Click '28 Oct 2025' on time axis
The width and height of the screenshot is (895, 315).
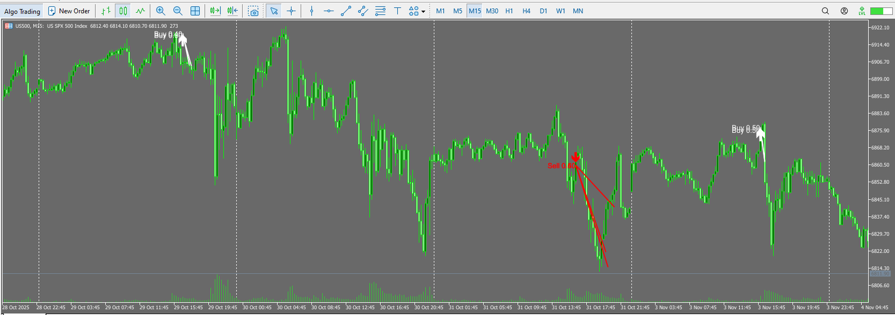click(16, 307)
